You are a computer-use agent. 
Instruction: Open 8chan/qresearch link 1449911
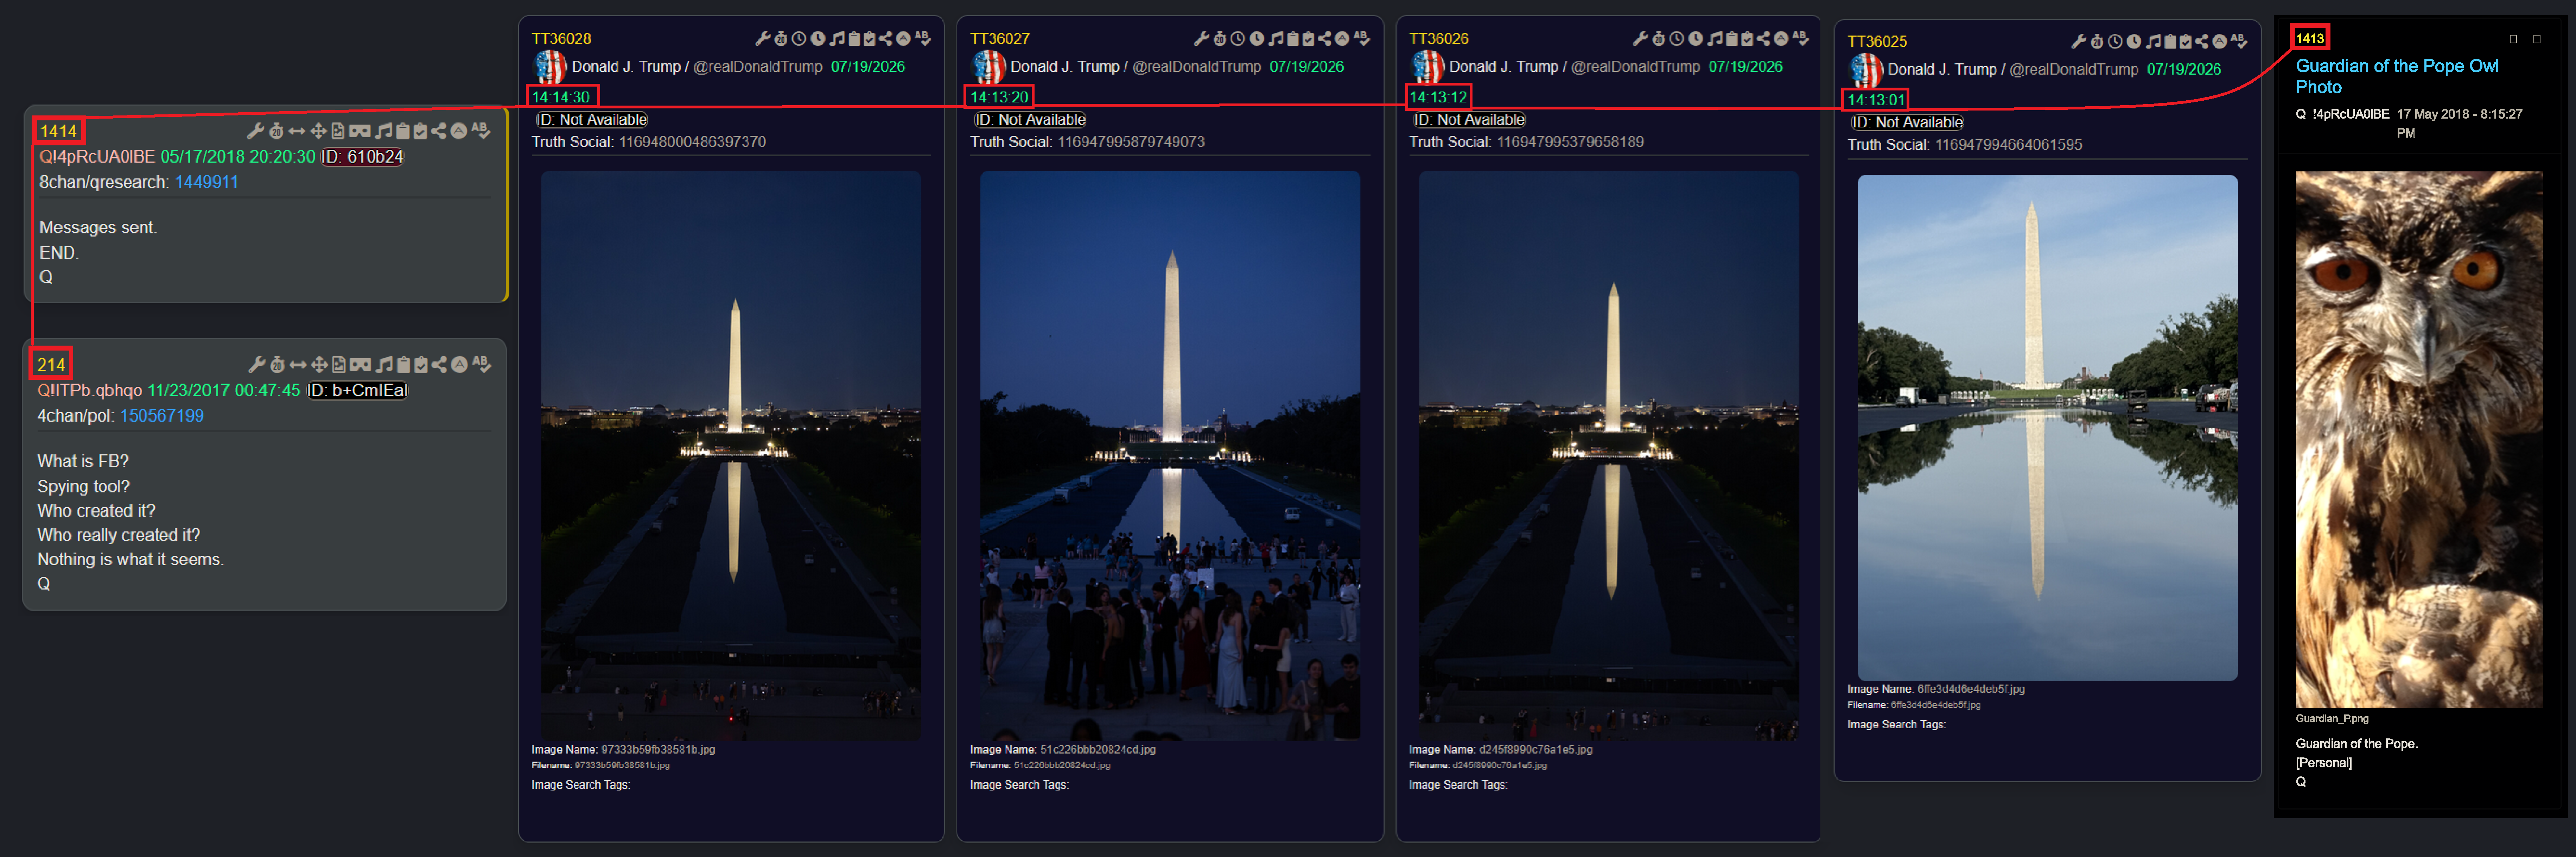206,182
